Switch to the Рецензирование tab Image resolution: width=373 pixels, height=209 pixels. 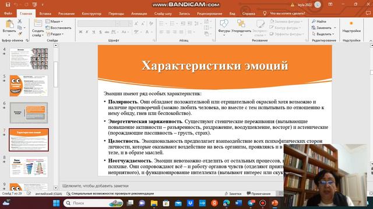[210, 13]
